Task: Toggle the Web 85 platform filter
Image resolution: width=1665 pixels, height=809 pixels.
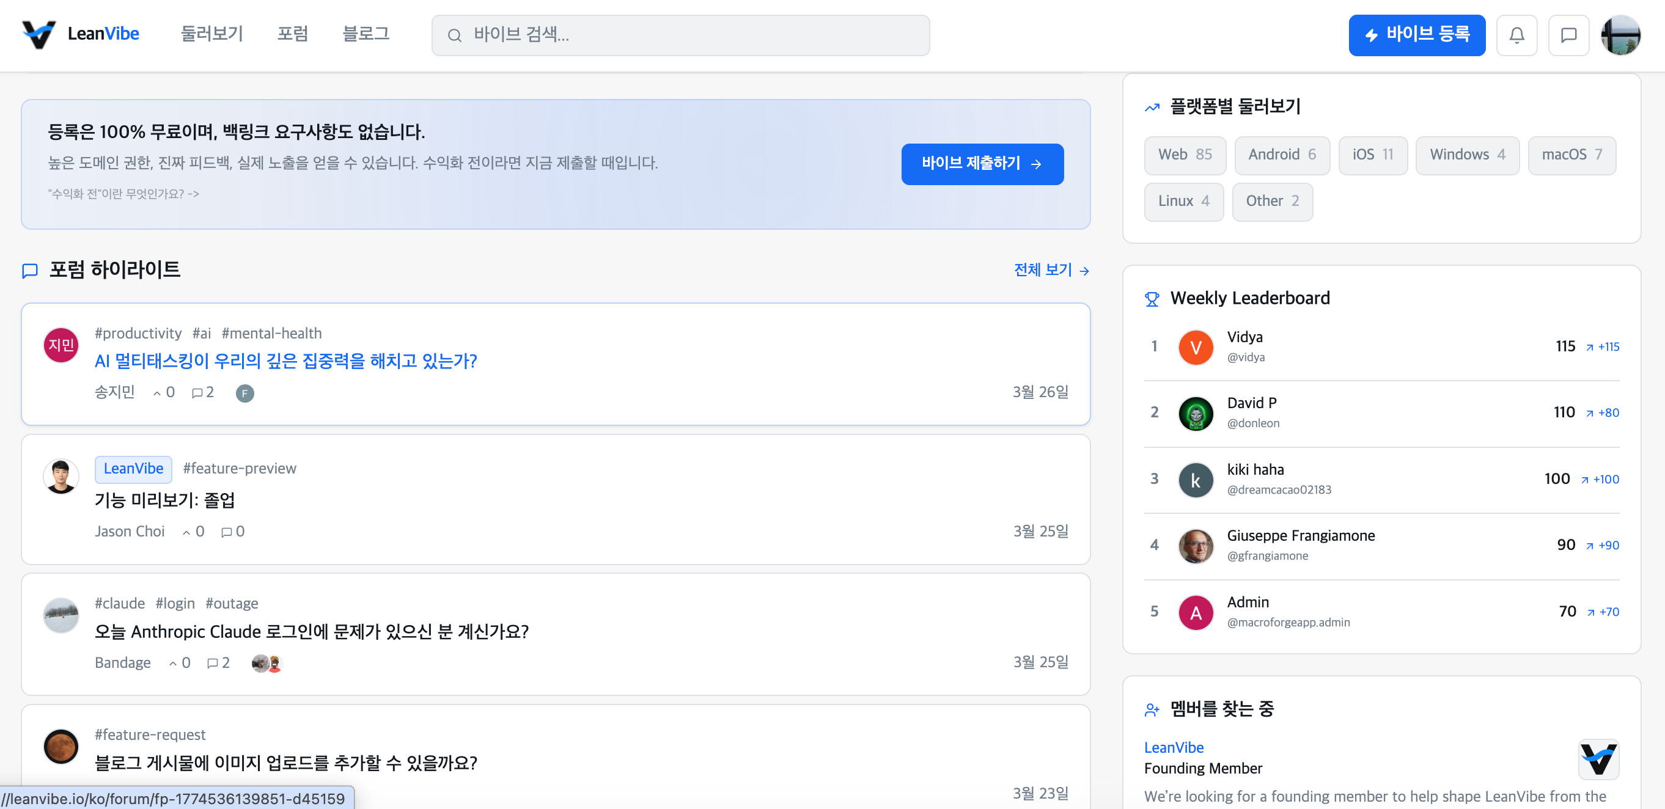Action: (x=1185, y=155)
